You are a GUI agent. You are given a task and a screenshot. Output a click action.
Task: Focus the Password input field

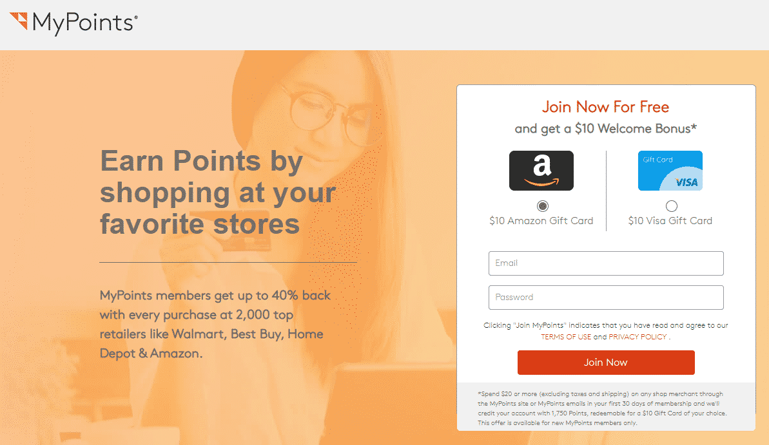pos(606,298)
